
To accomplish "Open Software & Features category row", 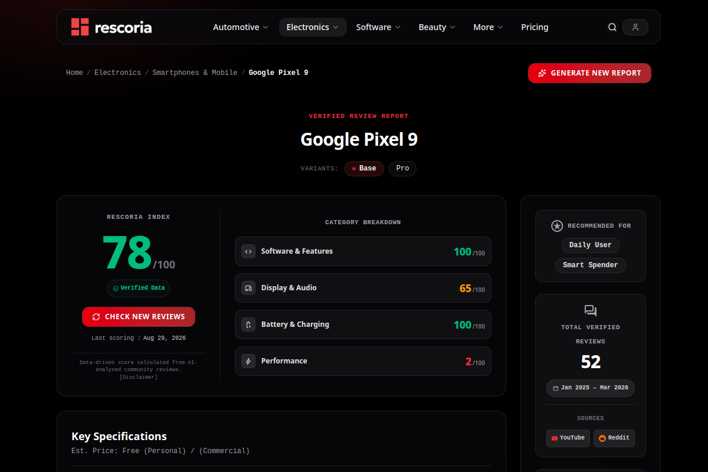I will pyautogui.click(x=363, y=251).
